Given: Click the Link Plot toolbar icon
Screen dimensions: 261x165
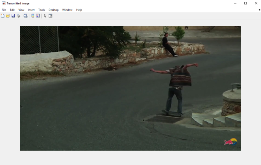Looking at the screenshot, I should click(x=25, y=16).
